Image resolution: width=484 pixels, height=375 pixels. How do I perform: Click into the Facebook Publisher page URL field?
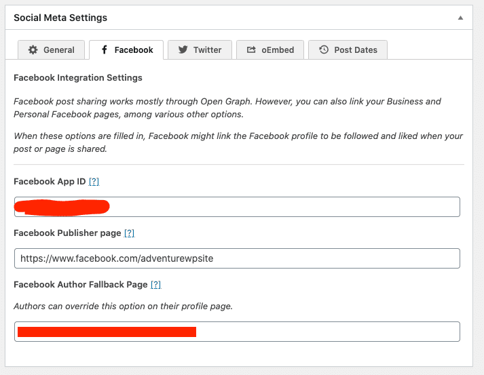237,258
